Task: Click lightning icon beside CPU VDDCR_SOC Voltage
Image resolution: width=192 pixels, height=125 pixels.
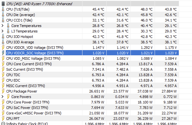Action: coord(3,53)
